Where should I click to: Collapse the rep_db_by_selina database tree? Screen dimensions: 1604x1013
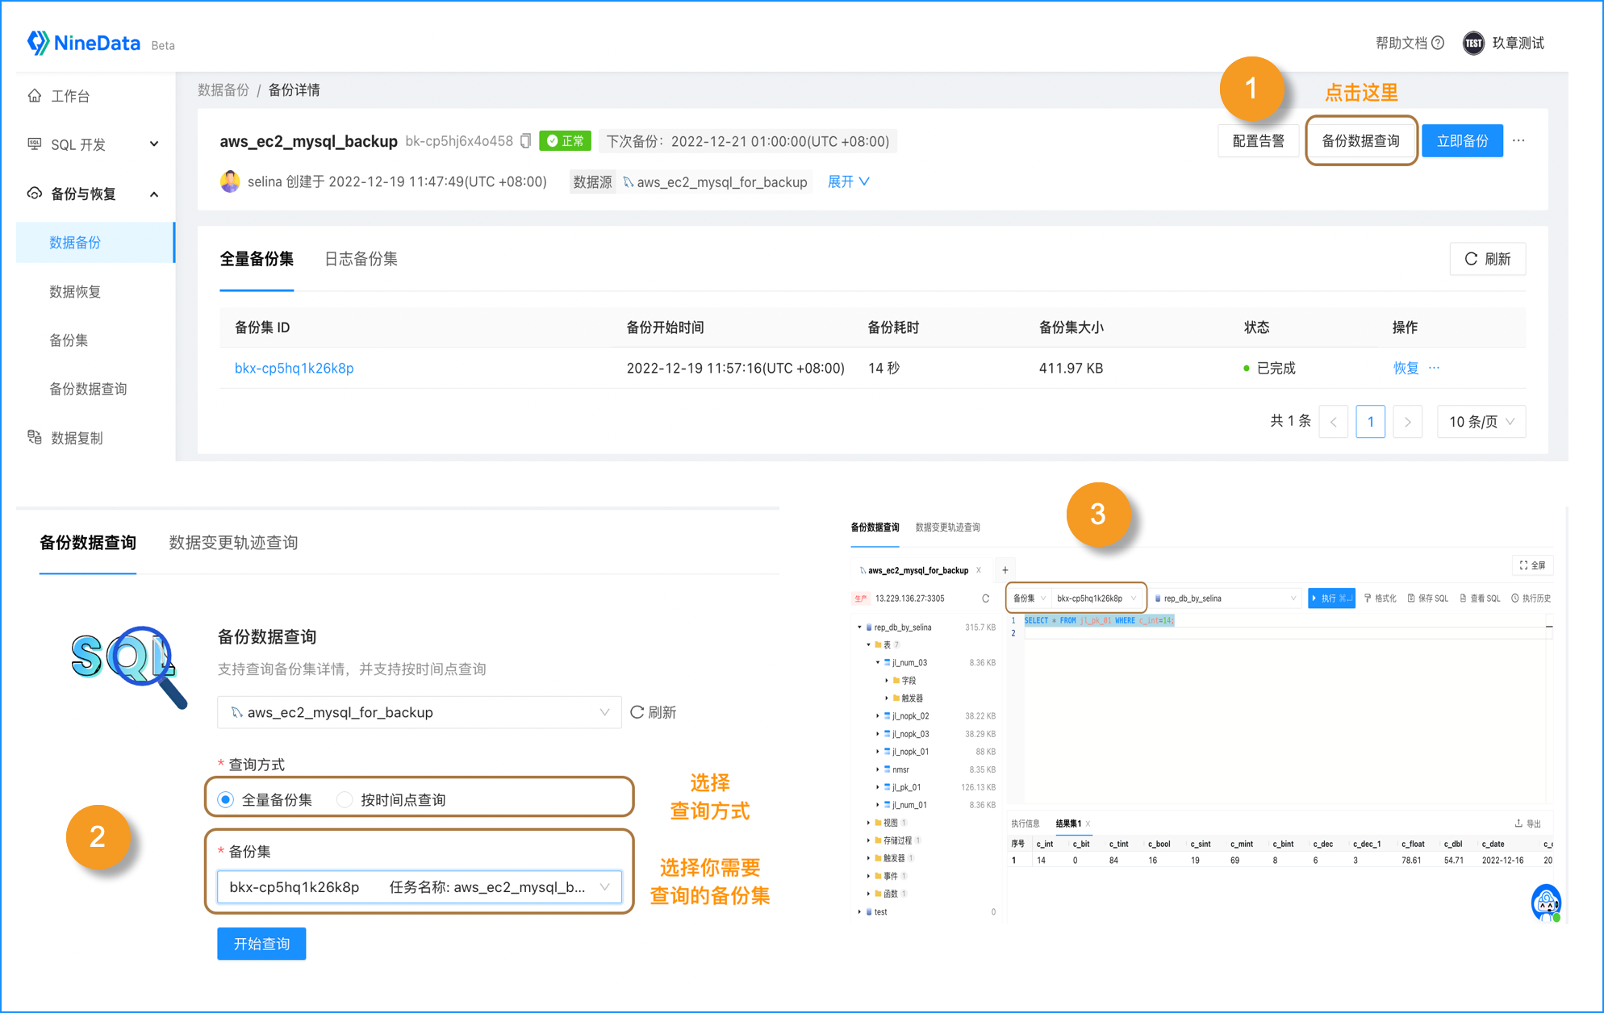(x=858, y=627)
